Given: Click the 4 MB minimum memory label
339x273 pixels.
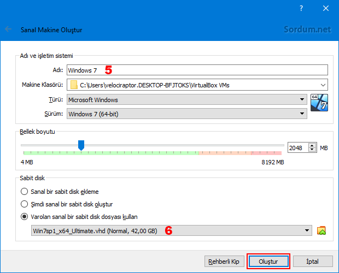Looking at the screenshot, I should pos(27,162).
